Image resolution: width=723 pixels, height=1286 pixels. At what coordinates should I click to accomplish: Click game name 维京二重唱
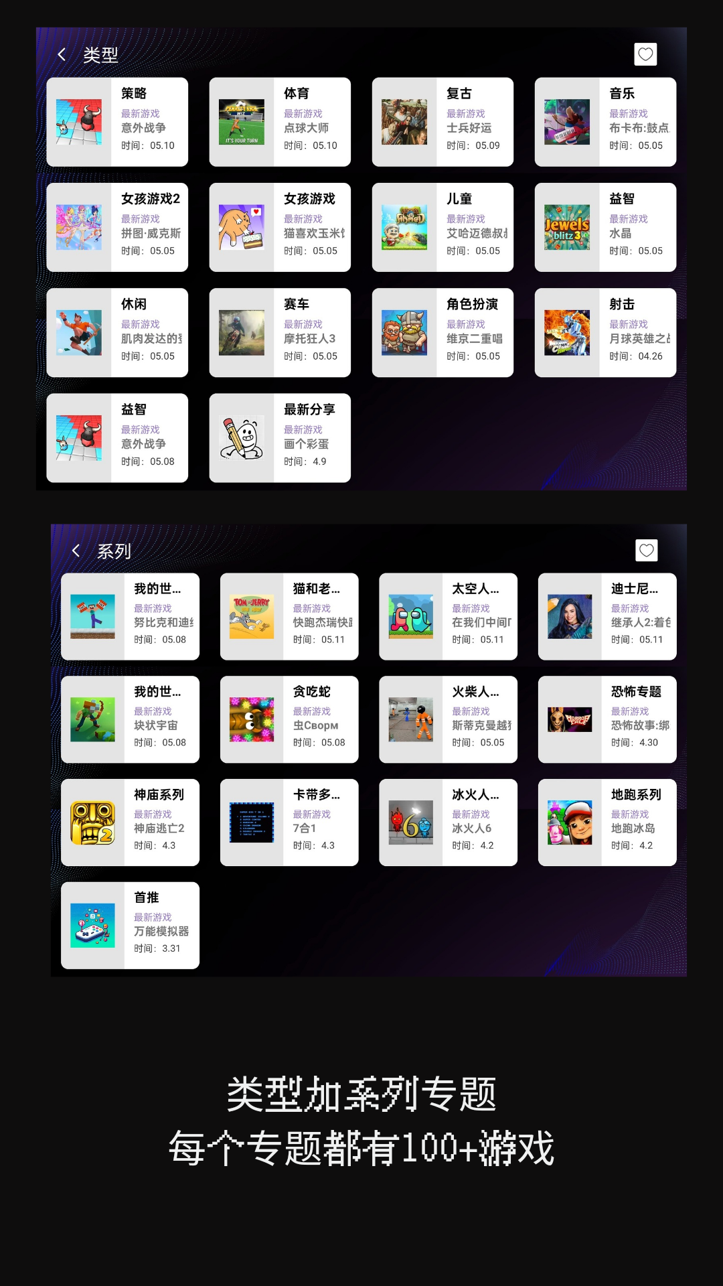click(x=475, y=339)
